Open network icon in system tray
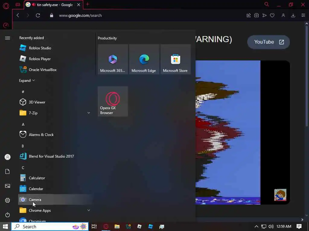The width and height of the screenshot is (309, 231). click(x=264, y=226)
